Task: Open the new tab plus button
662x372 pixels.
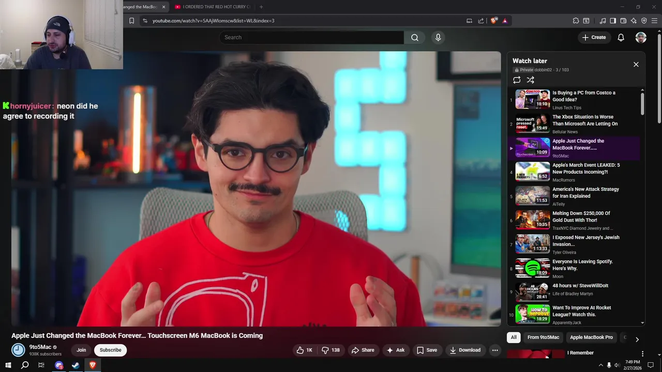Action: click(x=261, y=7)
